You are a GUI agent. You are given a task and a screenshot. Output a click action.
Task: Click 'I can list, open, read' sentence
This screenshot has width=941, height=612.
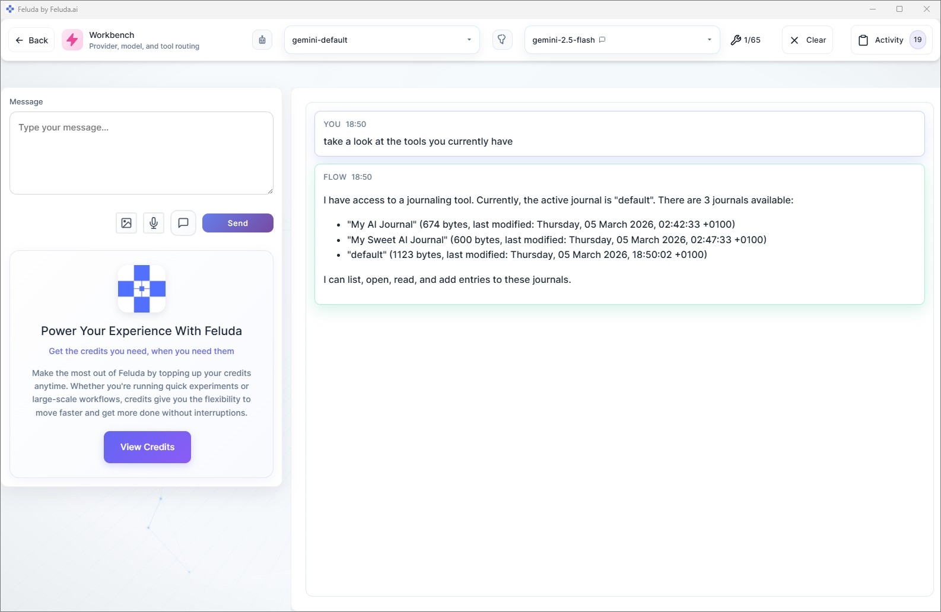tap(447, 279)
